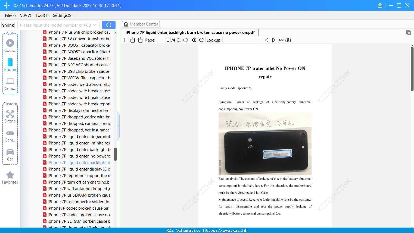Open iPhone 7P codec wire break report file
This screenshot has width=414, height=233.
click(77, 104)
